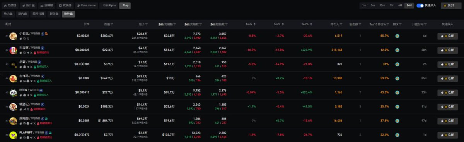Choose the 1H time range
464x142 pixels.
click(391, 5)
